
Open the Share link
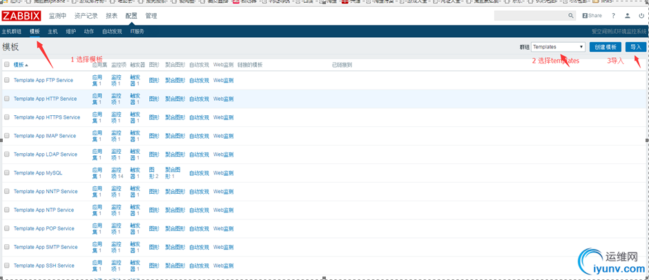click(592, 16)
